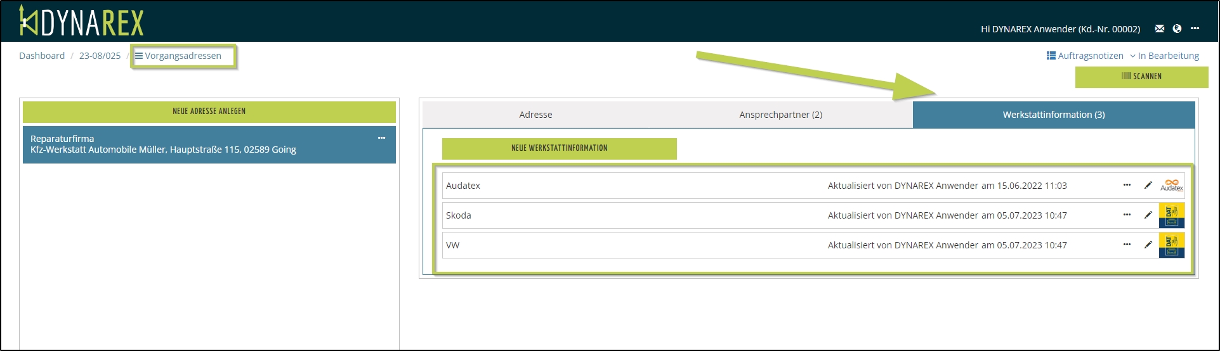This screenshot has height=351, width=1220.
Task: Expand the In Bearbeitung status dropdown
Action: (1164, 56)
